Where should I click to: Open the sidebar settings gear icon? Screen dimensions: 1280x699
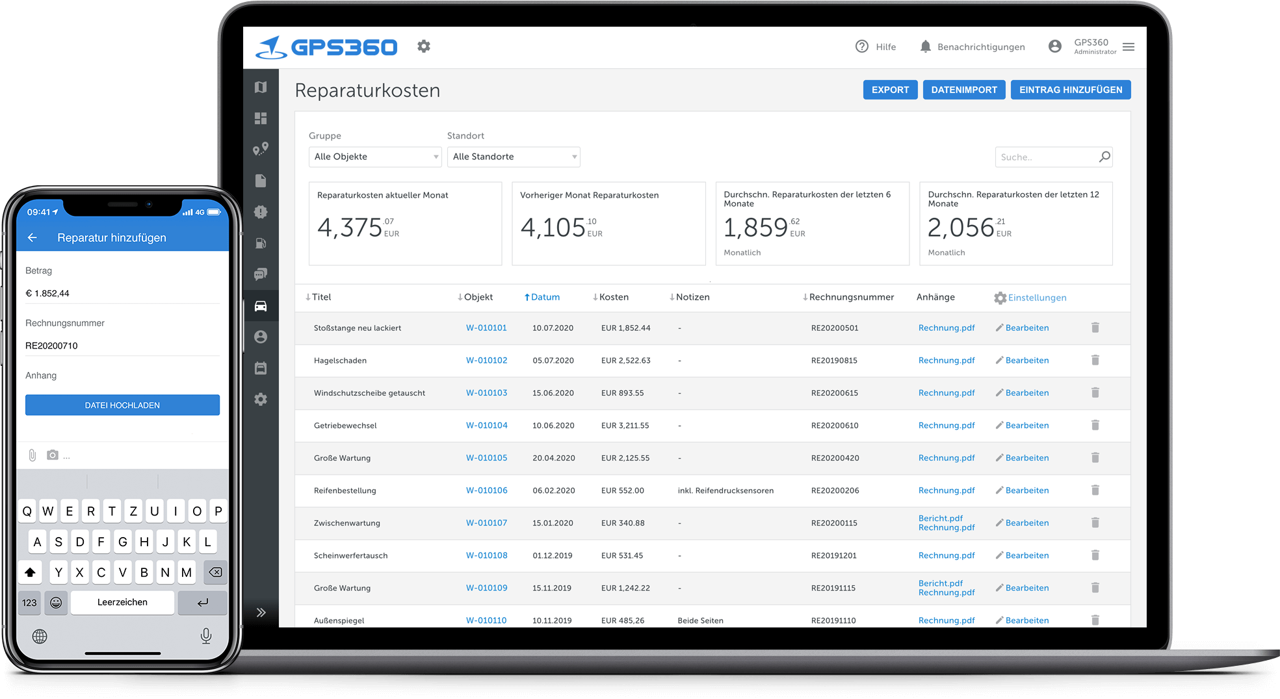coord(261,399)
